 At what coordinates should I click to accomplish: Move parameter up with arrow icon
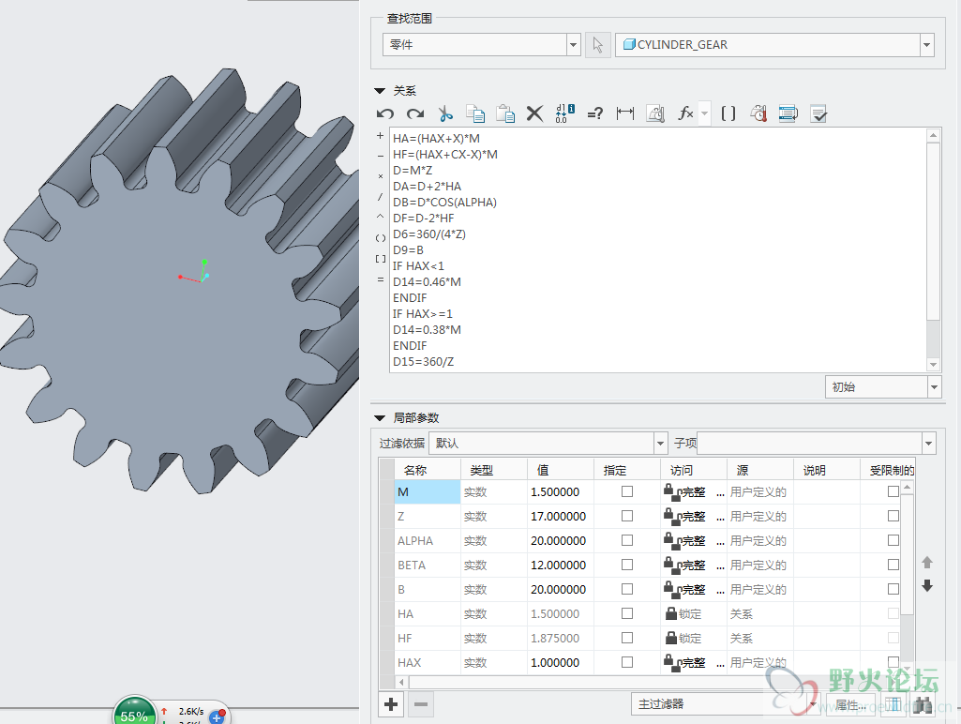point(927,562)
